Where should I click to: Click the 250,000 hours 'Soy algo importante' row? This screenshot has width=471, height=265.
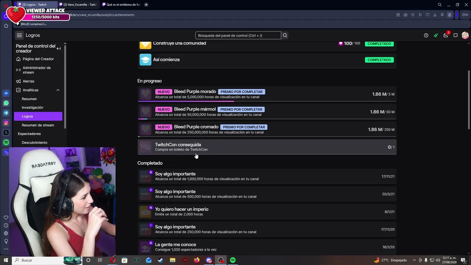click(267, 229)
